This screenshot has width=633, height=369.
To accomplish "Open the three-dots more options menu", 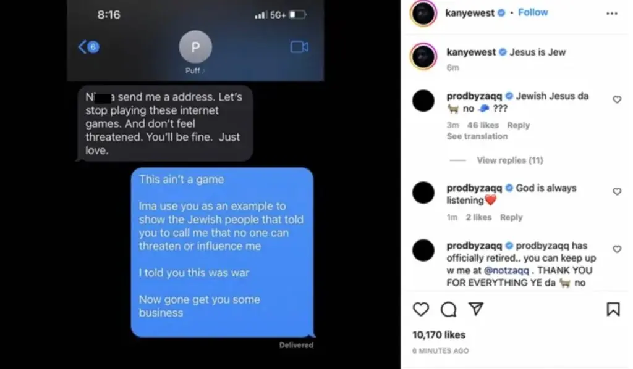I will 611,14.
